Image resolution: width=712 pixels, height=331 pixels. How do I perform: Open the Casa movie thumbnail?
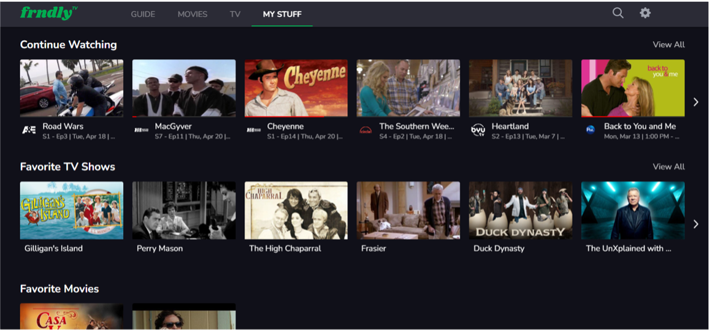pyautogui.click(x=72, y=316)
